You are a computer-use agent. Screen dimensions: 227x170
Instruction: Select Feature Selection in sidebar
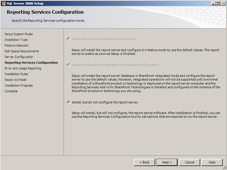[x=17, y=45]
